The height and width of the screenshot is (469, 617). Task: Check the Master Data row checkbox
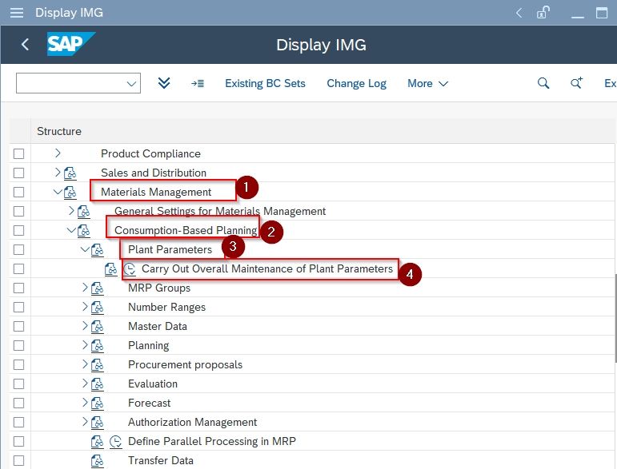19,327
